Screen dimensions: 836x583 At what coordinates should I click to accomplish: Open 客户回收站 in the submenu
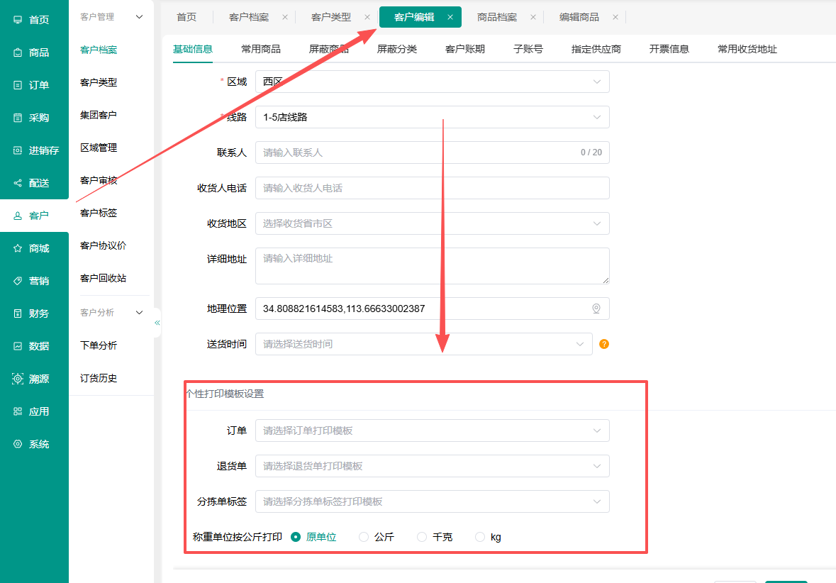[104, 278]
